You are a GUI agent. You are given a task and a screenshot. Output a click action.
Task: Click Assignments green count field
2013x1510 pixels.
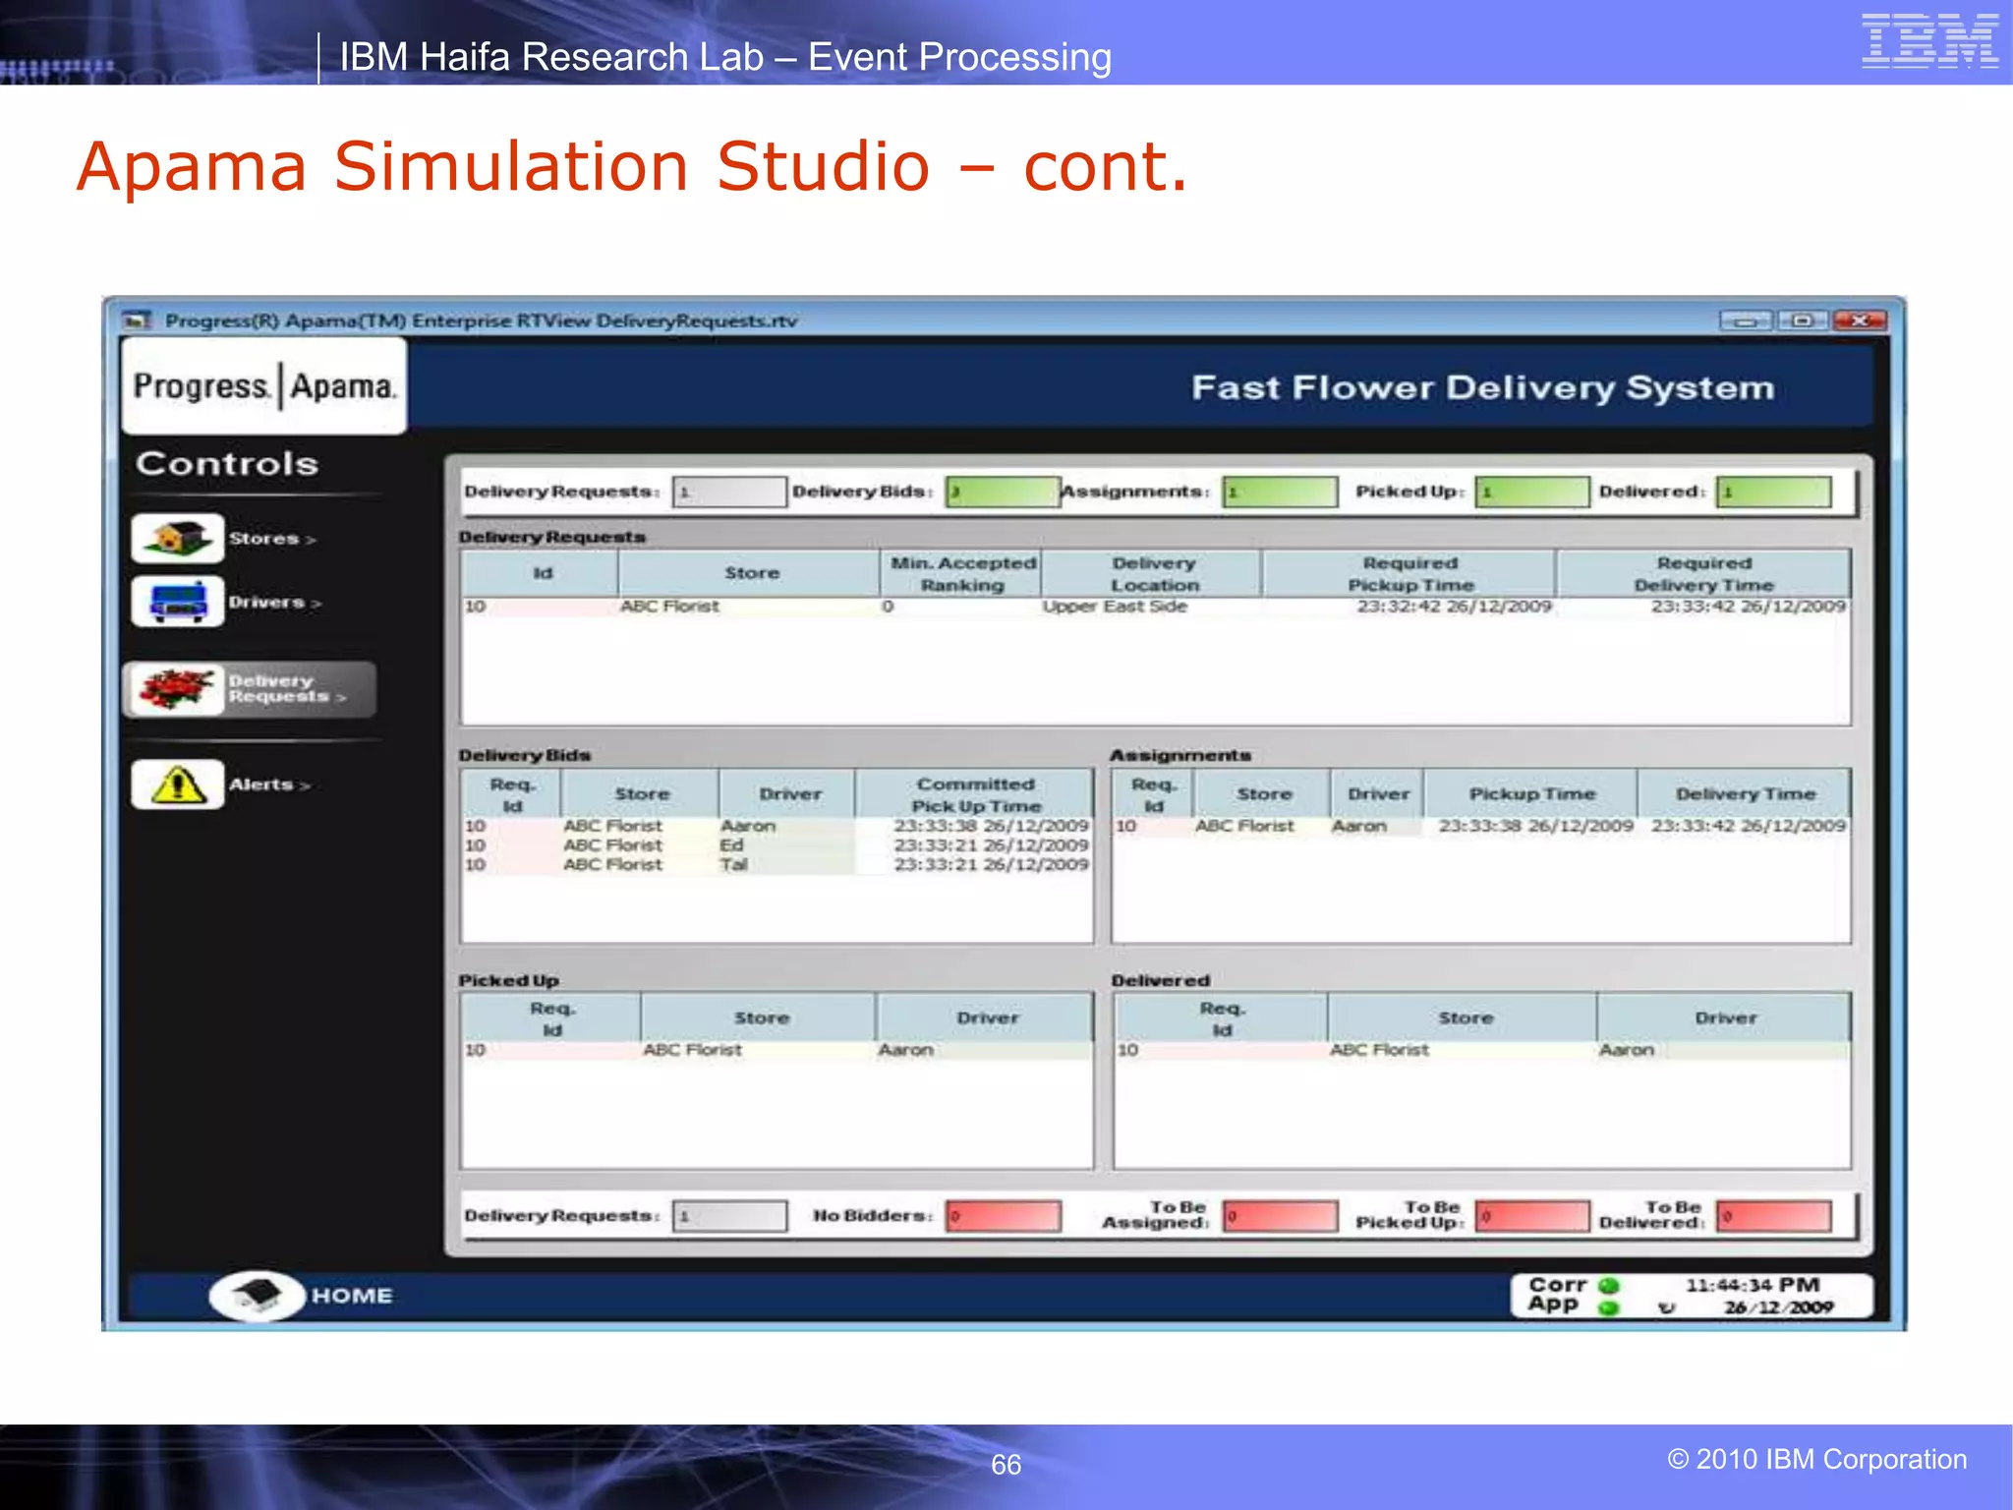1280,492
